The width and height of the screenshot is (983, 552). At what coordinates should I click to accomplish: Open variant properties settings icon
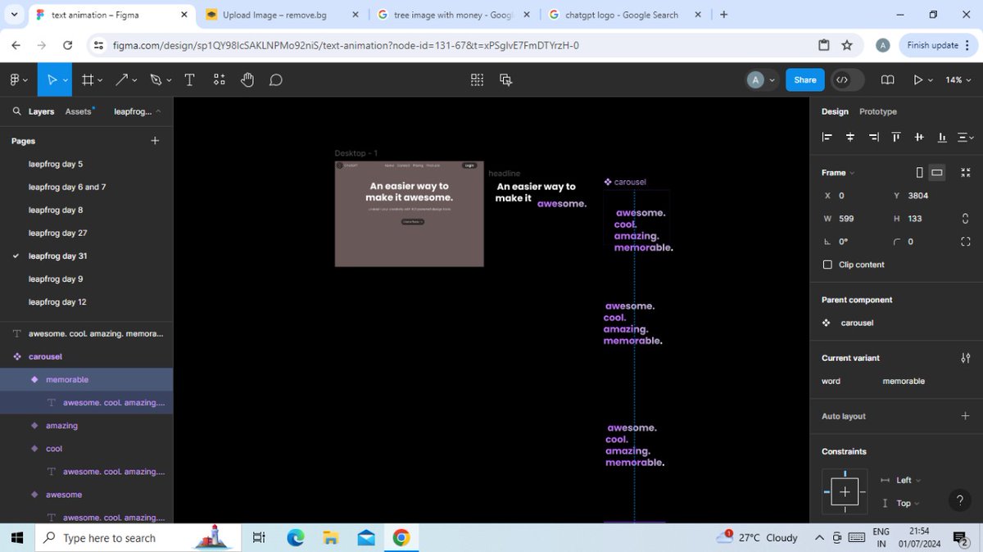pos(965,358)
